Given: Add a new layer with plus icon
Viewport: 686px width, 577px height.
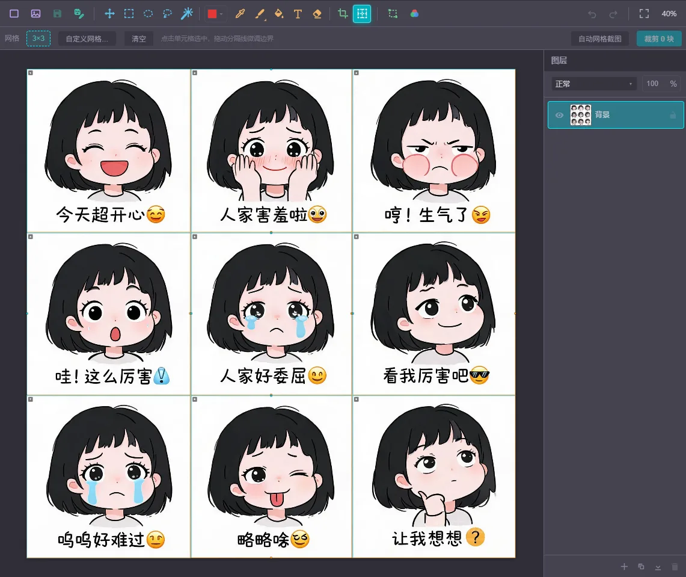Looking at the screenshot, I should pyautogui.click(x=624, y=567).
